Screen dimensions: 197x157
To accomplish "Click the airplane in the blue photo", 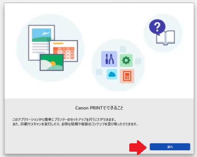I will [x=46, y=34].
